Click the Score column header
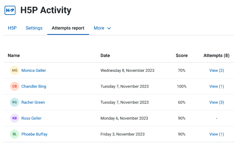The height and width of the screenshot is (156, 245). click(182, 55)
